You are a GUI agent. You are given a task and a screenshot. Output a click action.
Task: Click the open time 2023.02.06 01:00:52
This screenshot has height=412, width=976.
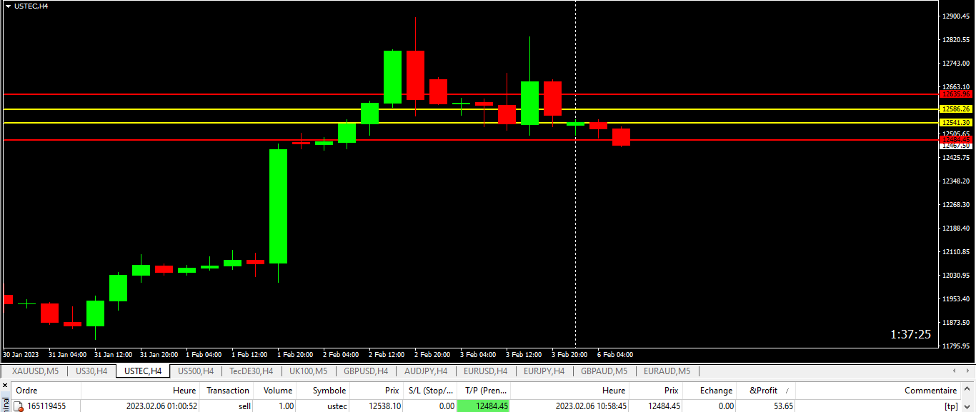161,406
